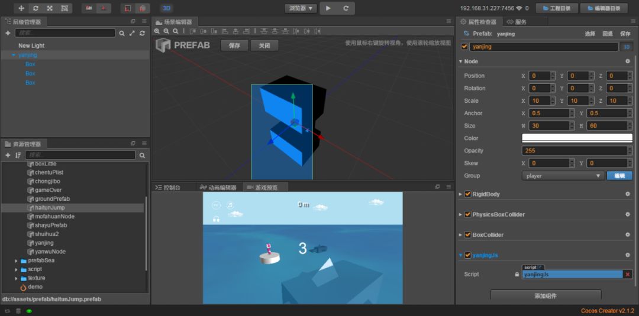639x316 pixels.
Task: Disable the PhysicsBoxCollider component checkbox
Action: [468, 214]
